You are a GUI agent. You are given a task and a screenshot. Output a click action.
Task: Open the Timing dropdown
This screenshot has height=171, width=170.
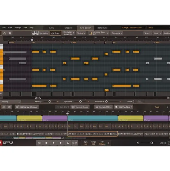coord(81,33)
